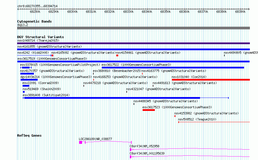Select the purple nsv1068714 variant bar

click(133, 43)
